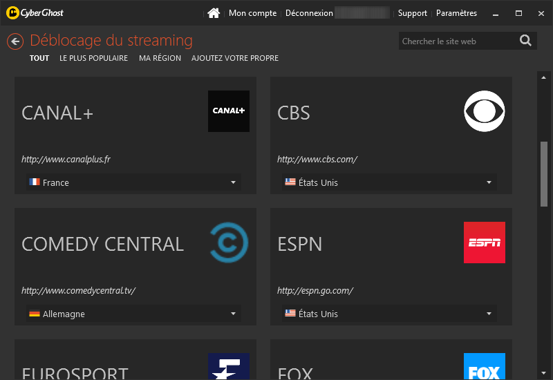Click the CBS États Unis flag icon
The image size is (553, 380).
tap(290, 182)
